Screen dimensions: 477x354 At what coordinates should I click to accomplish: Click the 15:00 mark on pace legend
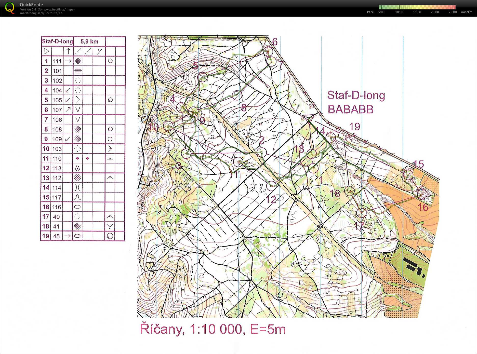(x=417, y=12)
